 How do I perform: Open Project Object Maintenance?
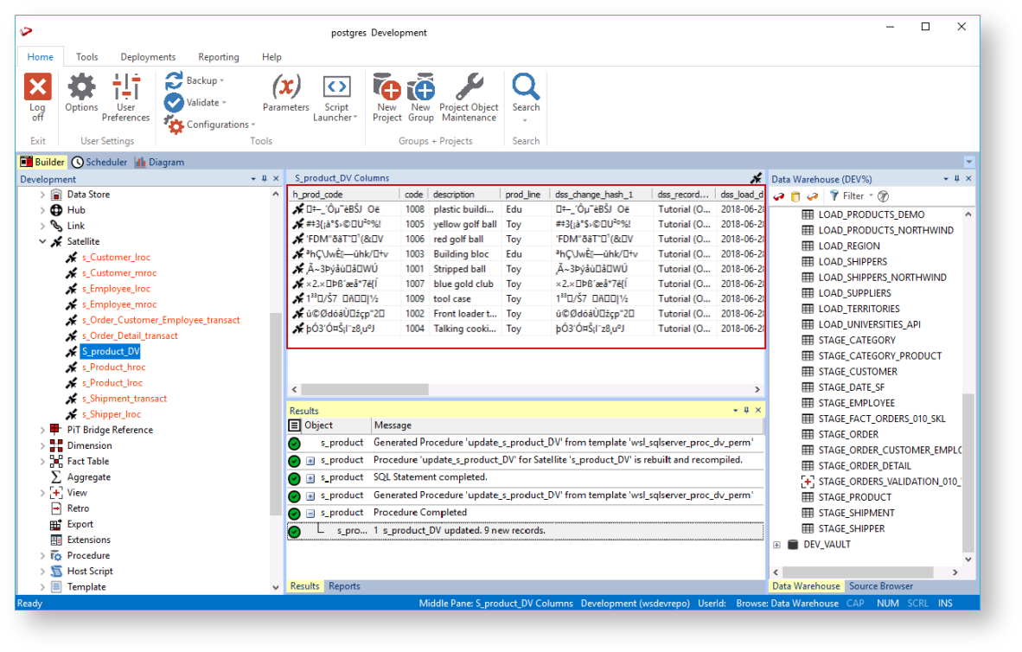(x=469, y=86)
